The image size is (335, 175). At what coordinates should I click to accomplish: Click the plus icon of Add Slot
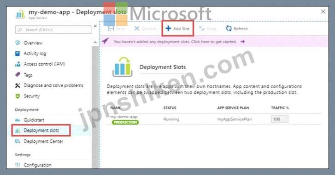pos(168,28)
